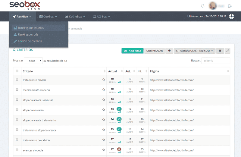Open the notifications bell
Viewport: 241px width, 157px height.
coord(203,6)
